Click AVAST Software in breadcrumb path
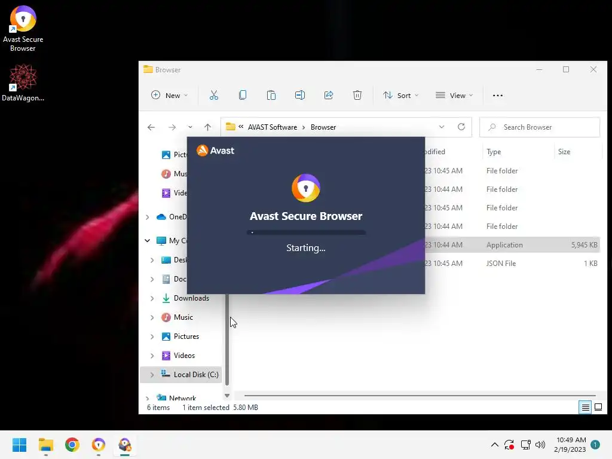 (x=273, y=127)
